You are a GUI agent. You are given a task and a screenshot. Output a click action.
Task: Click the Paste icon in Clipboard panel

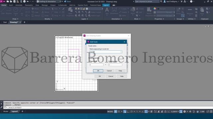(202, 11)
